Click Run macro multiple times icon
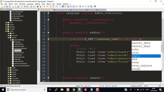 tap(88, 6)
